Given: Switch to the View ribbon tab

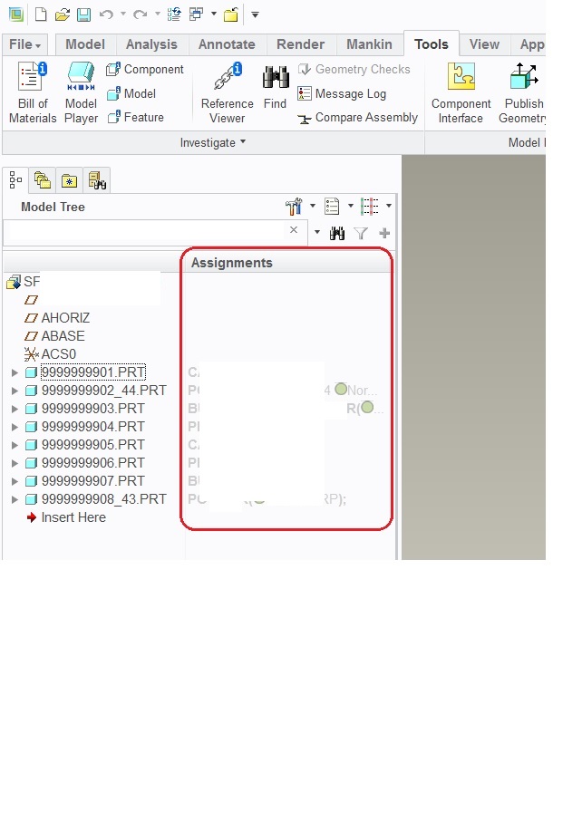Looking at the screenshot, I should [x=484, y=44].
